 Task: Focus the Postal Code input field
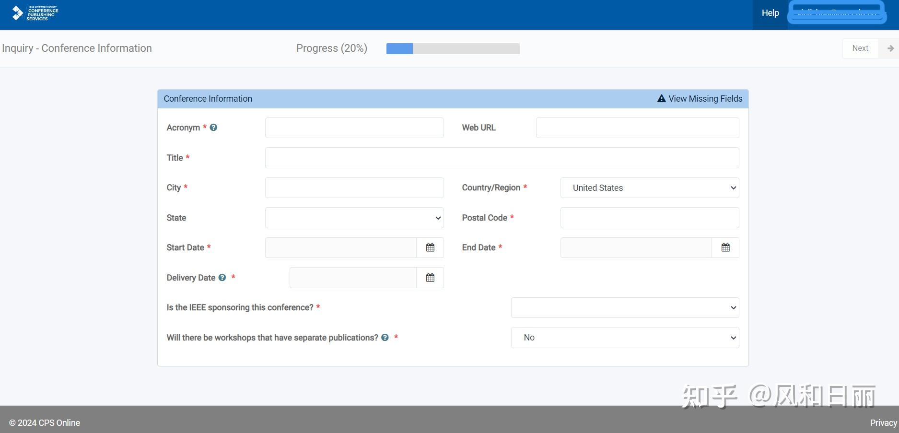tap(650, 218)
